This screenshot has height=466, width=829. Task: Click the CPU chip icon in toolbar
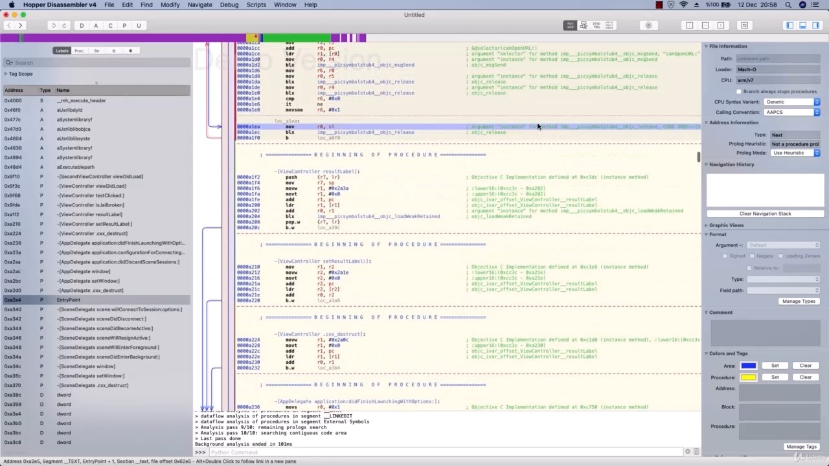(649, 25)
